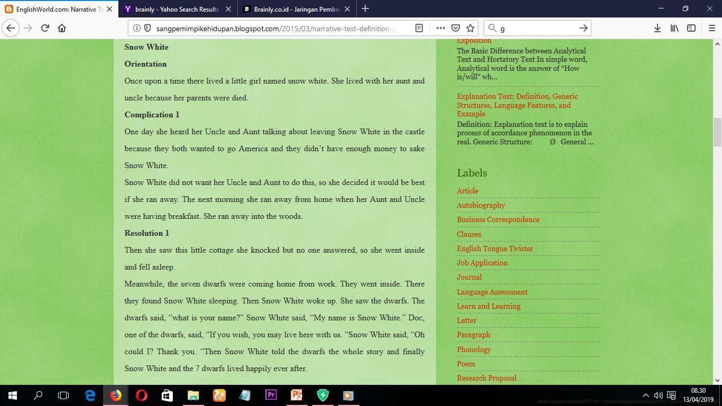Open the Research Proposal label

click(486, 378)
